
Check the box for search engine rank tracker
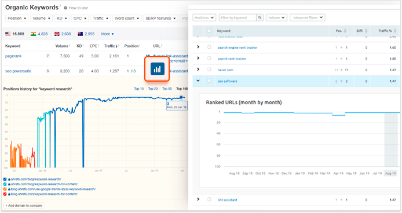click(209, 47)
